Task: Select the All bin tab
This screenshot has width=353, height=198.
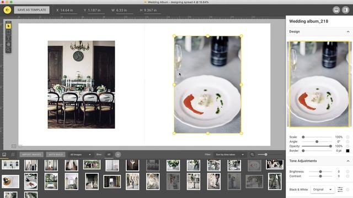Action: [x=109, y=155]
